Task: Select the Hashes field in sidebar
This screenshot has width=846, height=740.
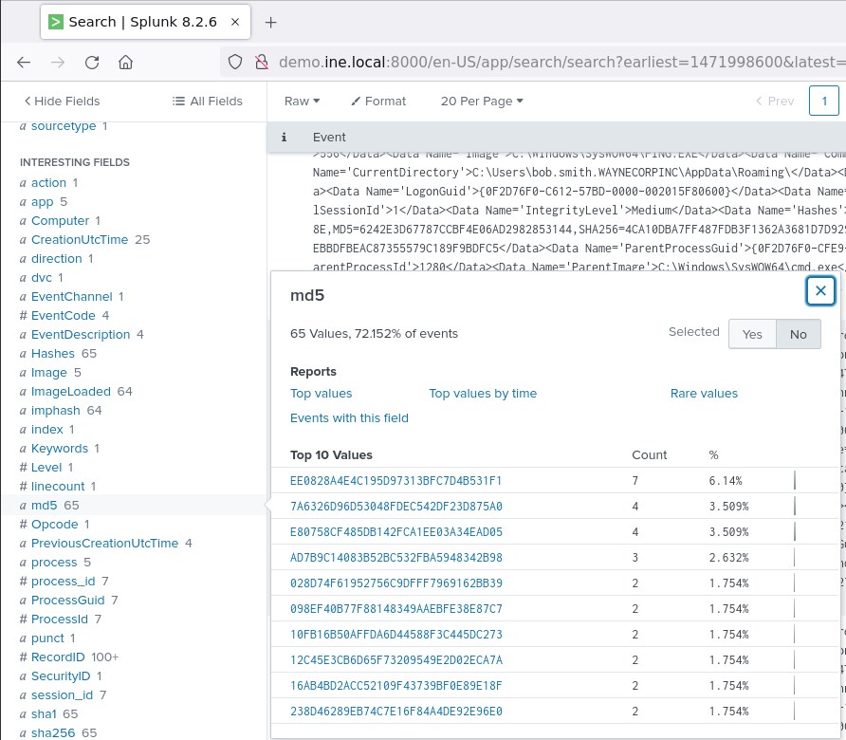Action: pos(53,353)
